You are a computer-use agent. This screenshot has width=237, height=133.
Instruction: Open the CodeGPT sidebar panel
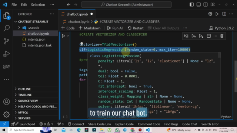7,66
